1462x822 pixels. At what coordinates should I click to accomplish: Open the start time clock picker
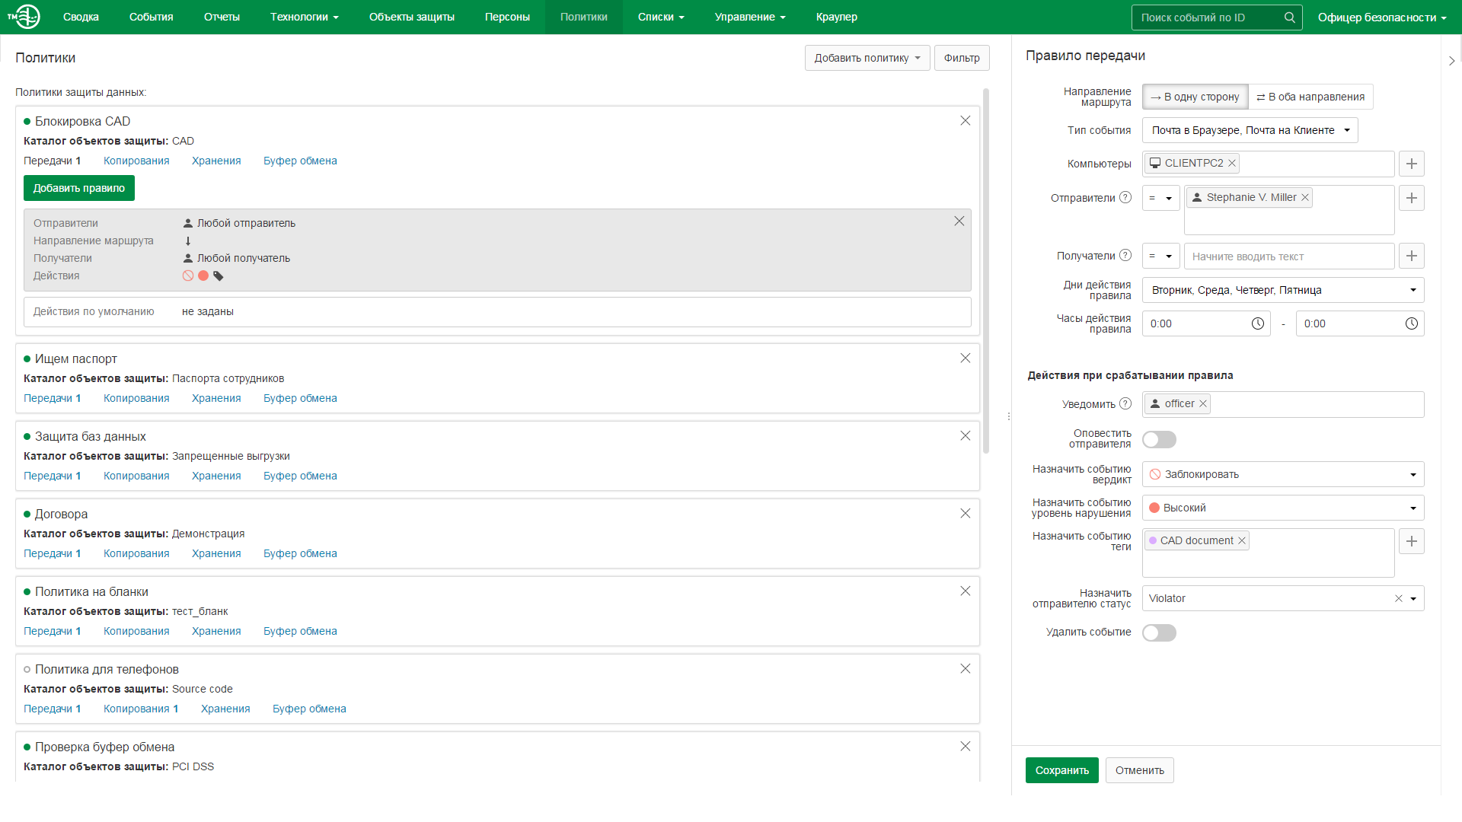1257,323
